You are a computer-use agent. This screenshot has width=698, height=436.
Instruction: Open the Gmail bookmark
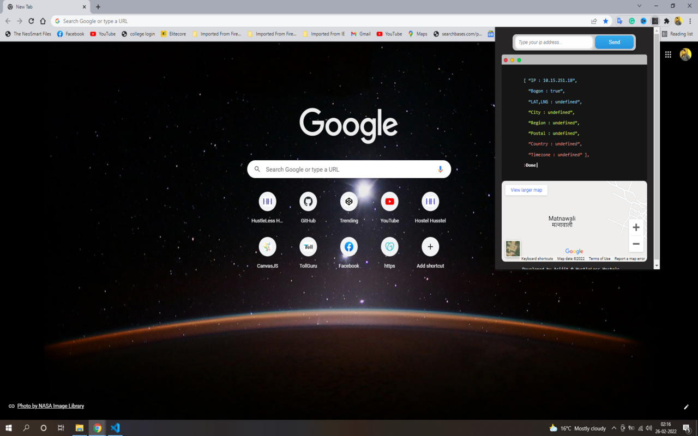(x=360, y=34)
